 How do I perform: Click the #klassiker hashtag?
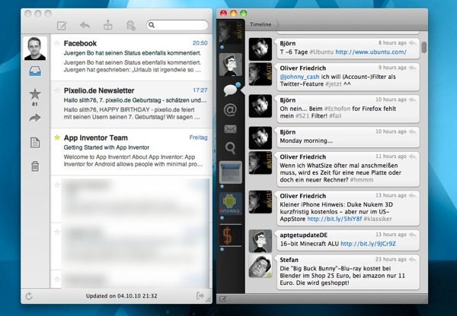378,219
